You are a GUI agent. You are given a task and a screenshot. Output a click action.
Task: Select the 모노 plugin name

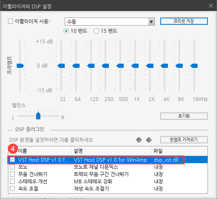click(23, 167)
